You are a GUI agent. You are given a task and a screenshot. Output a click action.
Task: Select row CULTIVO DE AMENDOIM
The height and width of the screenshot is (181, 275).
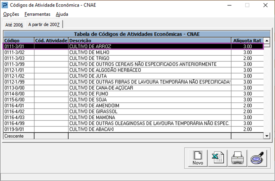(133, 106)
